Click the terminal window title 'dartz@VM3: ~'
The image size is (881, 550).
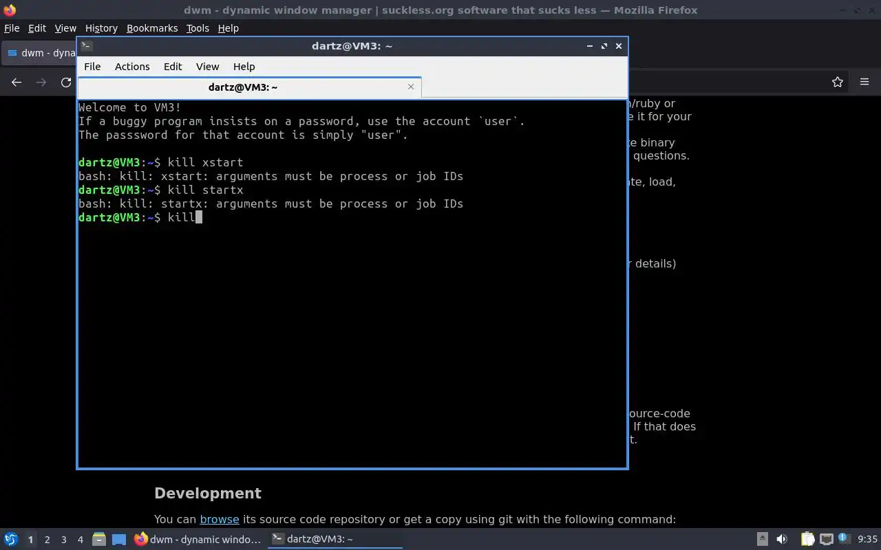pos(352,46)
